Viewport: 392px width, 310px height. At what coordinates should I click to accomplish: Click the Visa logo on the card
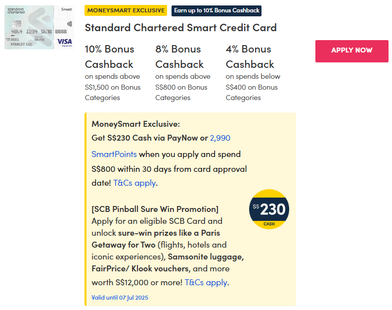(x=64, y=42)
